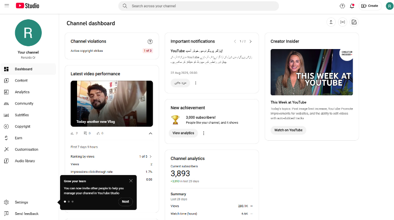Click Watch on YouTube button
This screenshot has height=220, width=394.
[x=288, y=130]
